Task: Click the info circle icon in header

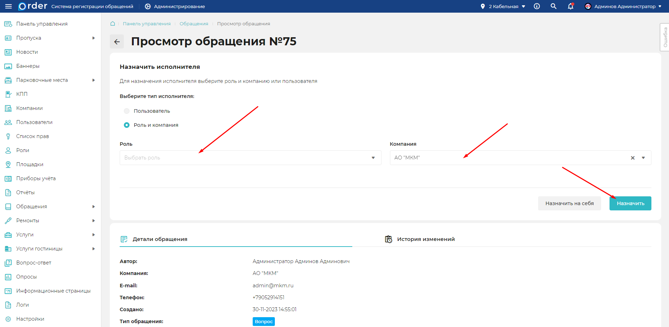Action: [x=537, y=6]
